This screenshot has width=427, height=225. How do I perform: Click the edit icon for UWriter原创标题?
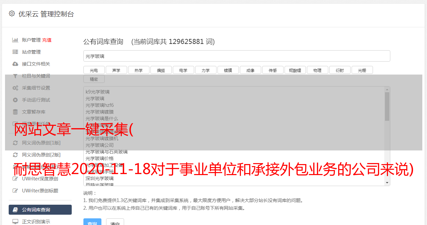(x=15, y=191)
